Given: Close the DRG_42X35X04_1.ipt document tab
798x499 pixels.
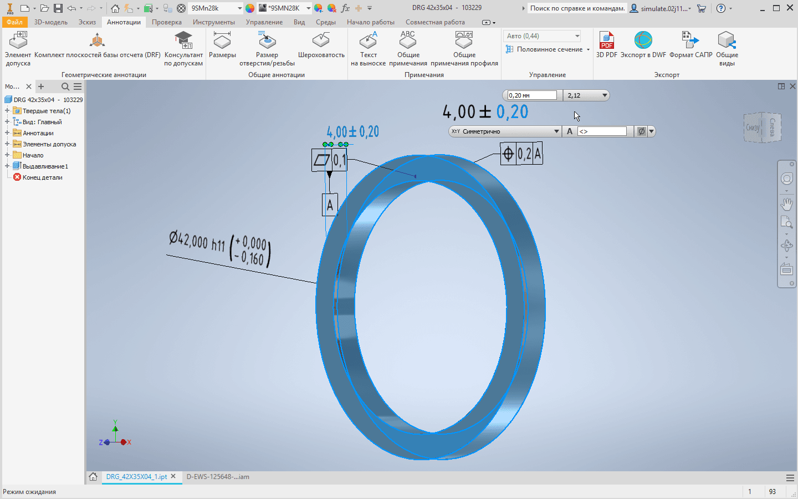Looking at the screenshot, I should (173, 476).
